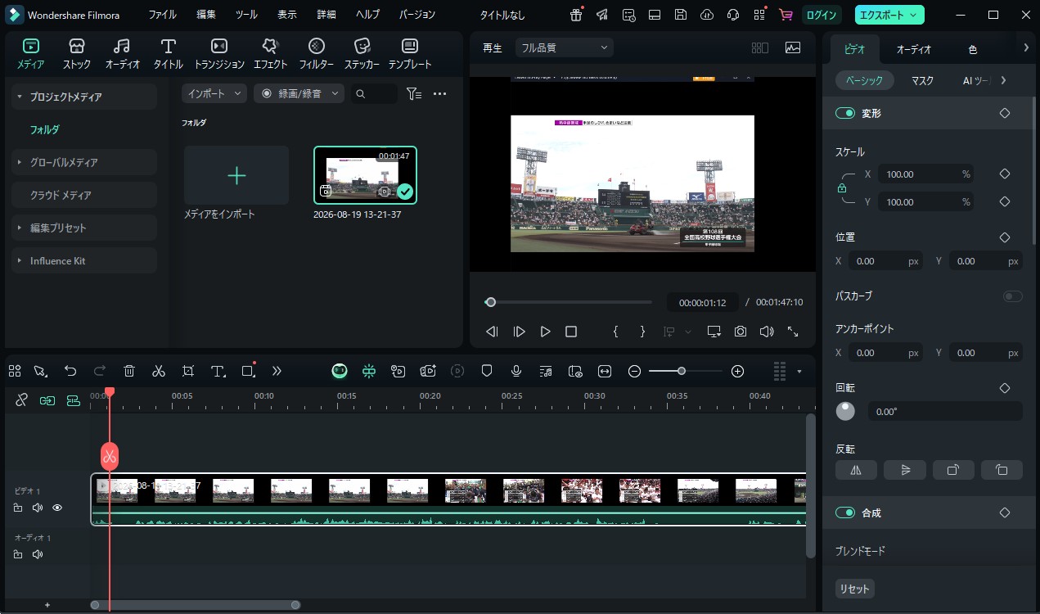Hide video track 1 with eye icon
This screenshot has width=1040, height=614.
(x=57, y=508)
